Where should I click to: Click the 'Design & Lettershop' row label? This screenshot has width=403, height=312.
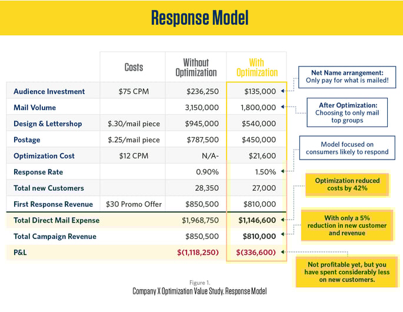pos(48,124)
